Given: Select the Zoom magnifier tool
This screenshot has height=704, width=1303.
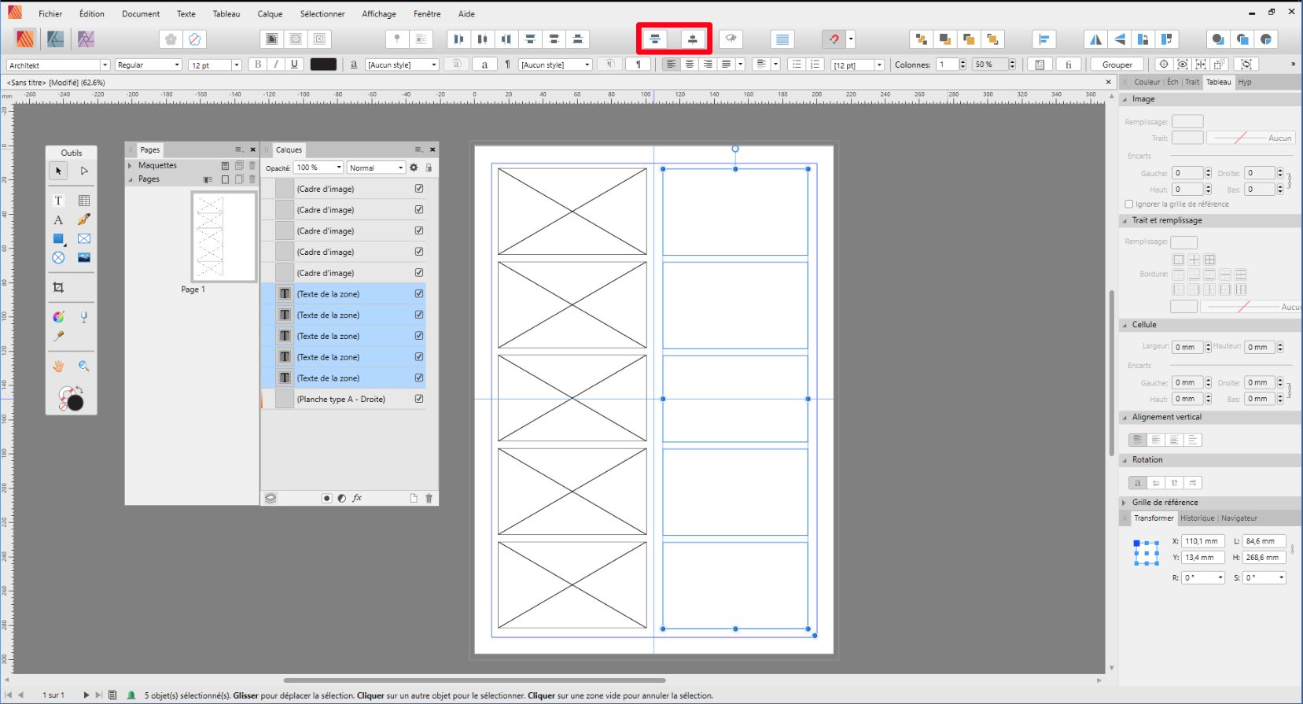Looking at the screenshot, I should (x=84, y=366).
